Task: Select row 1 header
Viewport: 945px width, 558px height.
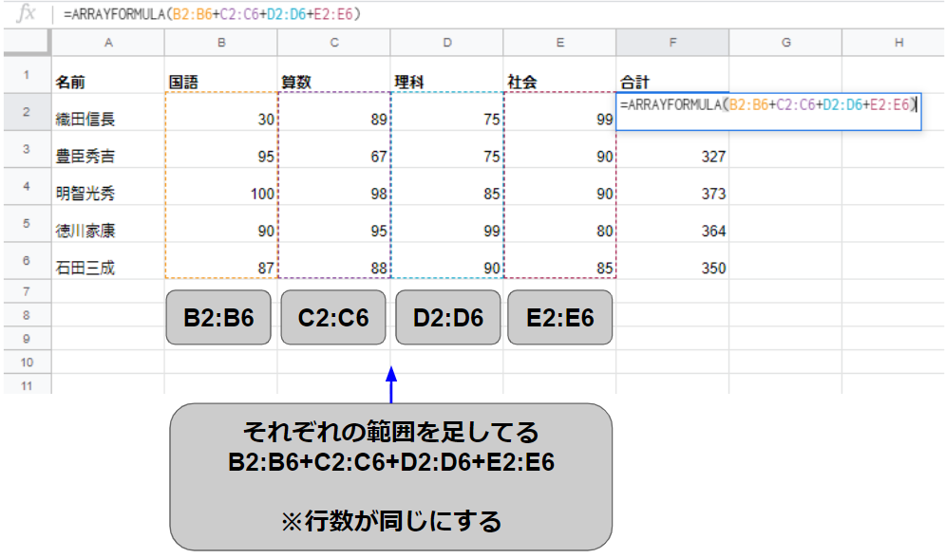Action: (27, 75)
